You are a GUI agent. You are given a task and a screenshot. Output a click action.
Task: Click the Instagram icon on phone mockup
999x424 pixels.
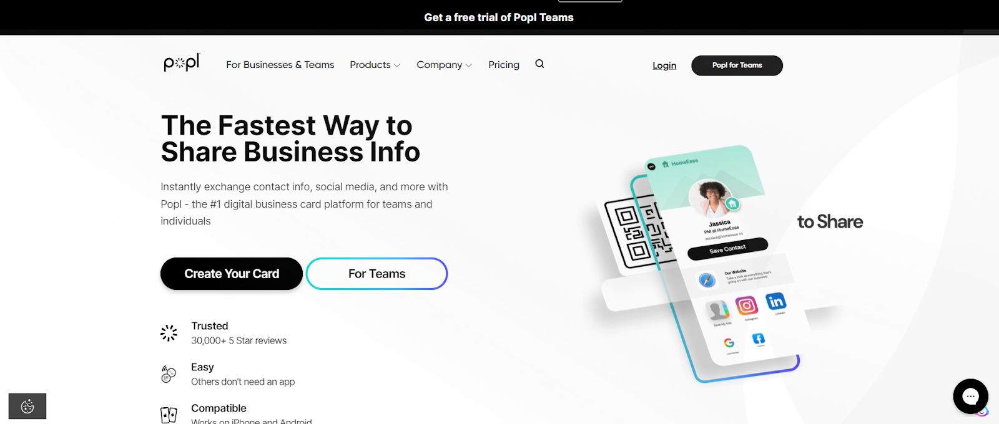click(x=747, y=306)
